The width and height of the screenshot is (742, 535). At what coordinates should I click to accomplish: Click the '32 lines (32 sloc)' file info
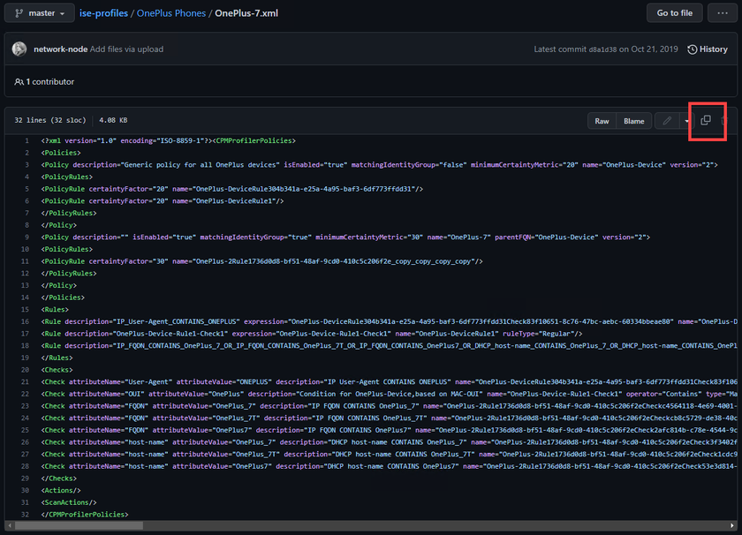click(50, 121)
